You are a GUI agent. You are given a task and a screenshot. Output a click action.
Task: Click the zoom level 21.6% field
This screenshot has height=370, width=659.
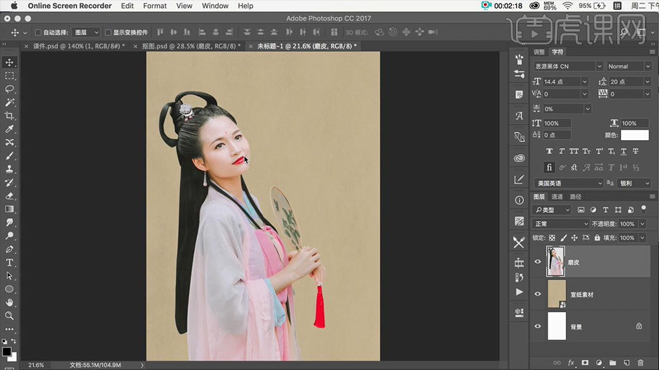(x=36, y=365)
